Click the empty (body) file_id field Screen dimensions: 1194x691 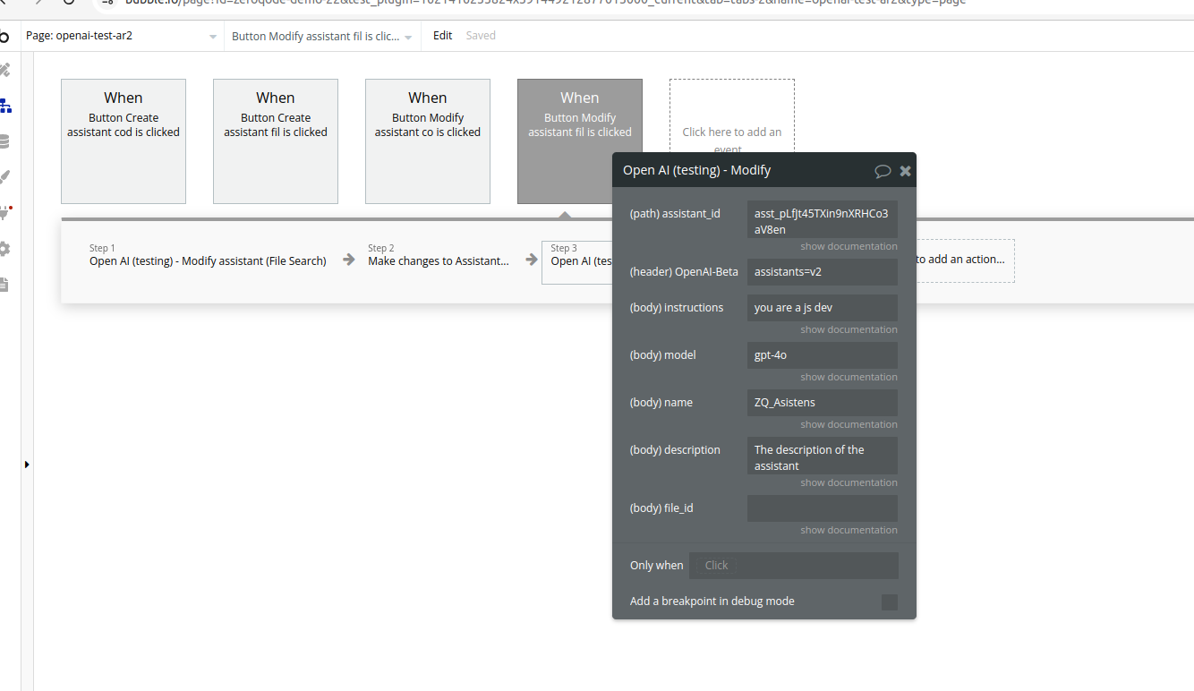tap(822, 508)
